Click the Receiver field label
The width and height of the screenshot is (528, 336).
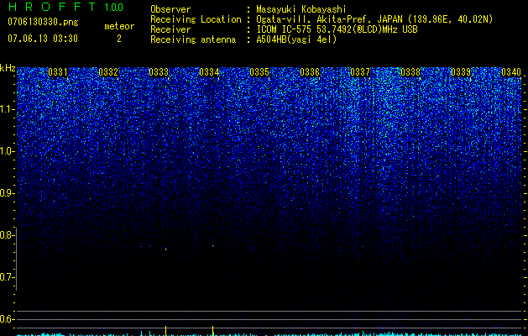click(x=170, y=29)
